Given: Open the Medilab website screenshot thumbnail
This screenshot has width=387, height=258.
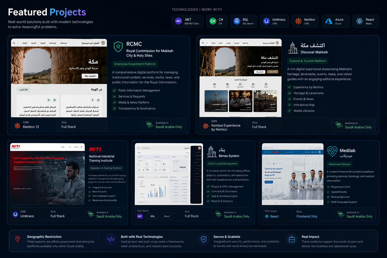Looking at the screenshot, I should 293,174.
